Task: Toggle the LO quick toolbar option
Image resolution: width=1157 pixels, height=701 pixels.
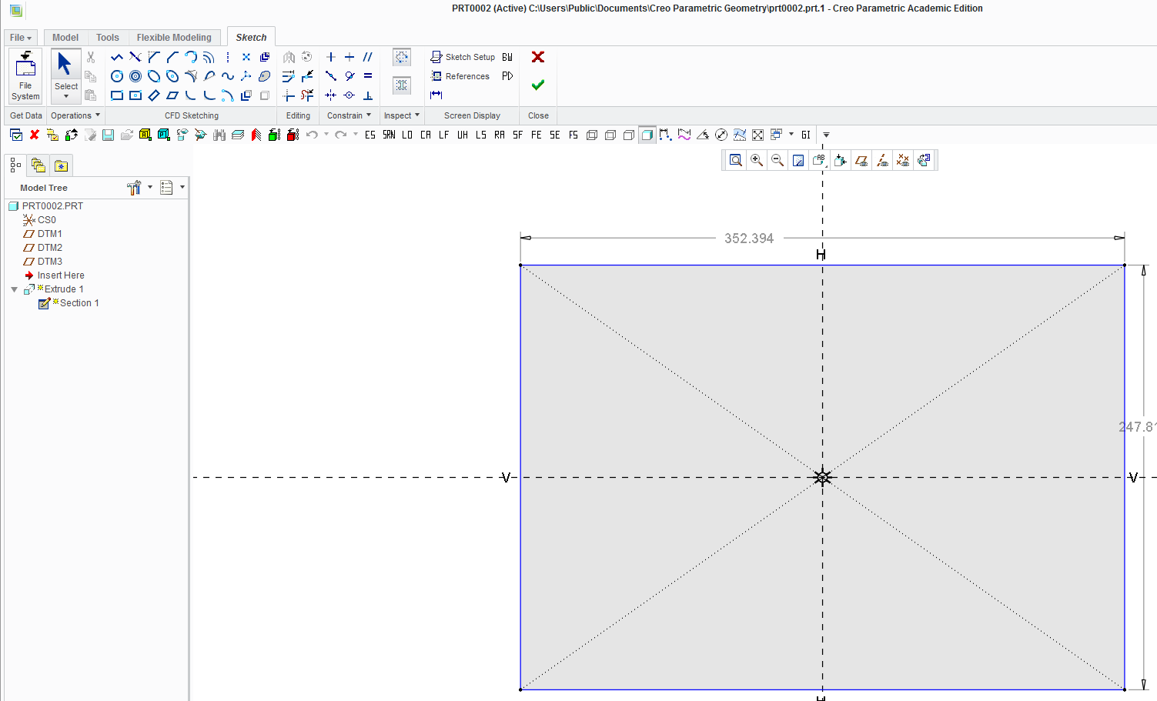Action: click(x=407, y=135)
